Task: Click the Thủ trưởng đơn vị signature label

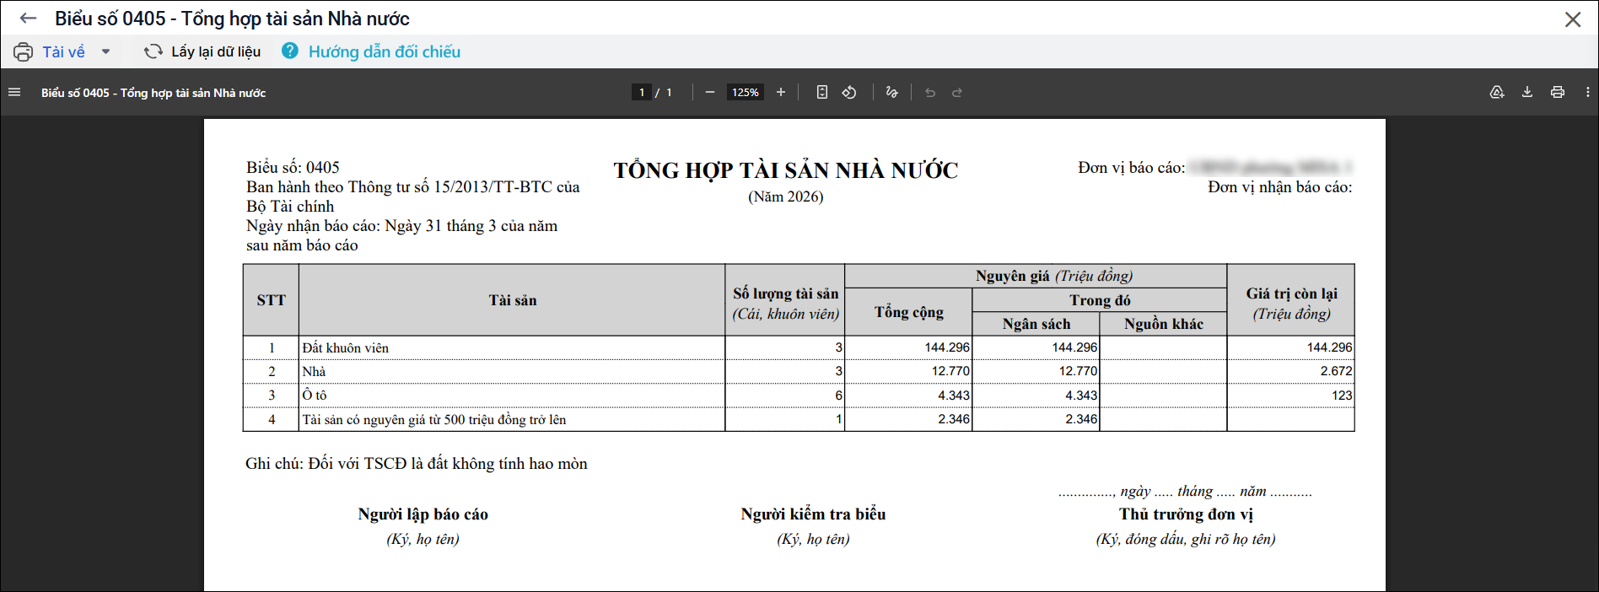Action: pos(1186,514)
